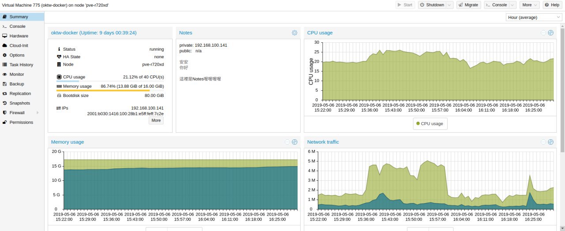Toggle the CPU usage legend series

coord(430,123)
